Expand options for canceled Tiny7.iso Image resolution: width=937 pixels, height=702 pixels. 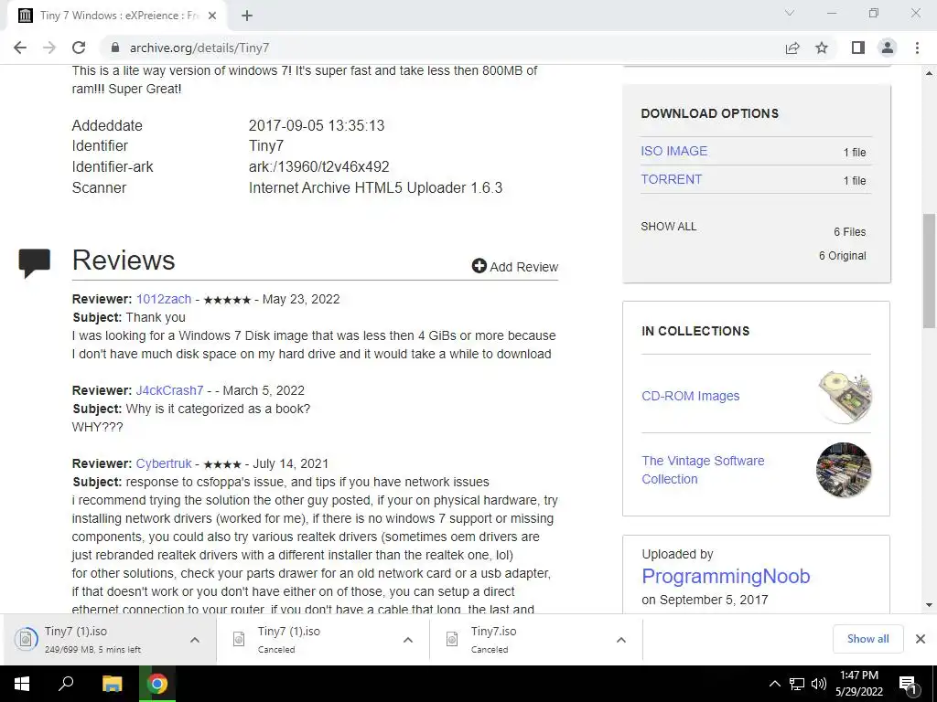621,640
